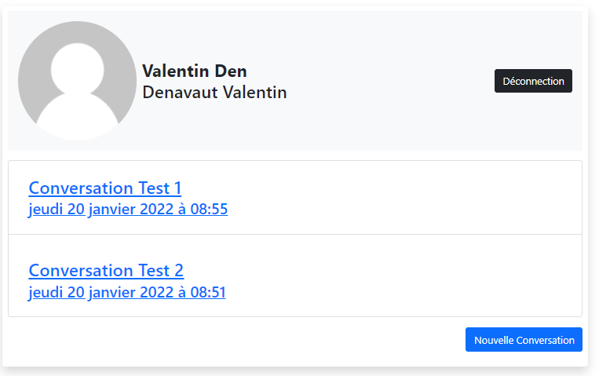This screenshot has height=376, width=599.
Task: Start a Nouvelle Conversation
Action: 524,340
